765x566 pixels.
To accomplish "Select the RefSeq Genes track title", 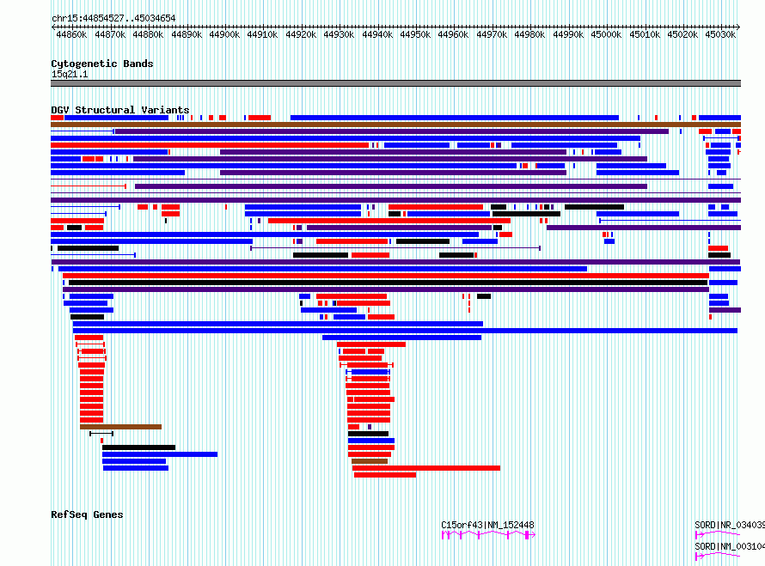I will click(x=87, y=514).
